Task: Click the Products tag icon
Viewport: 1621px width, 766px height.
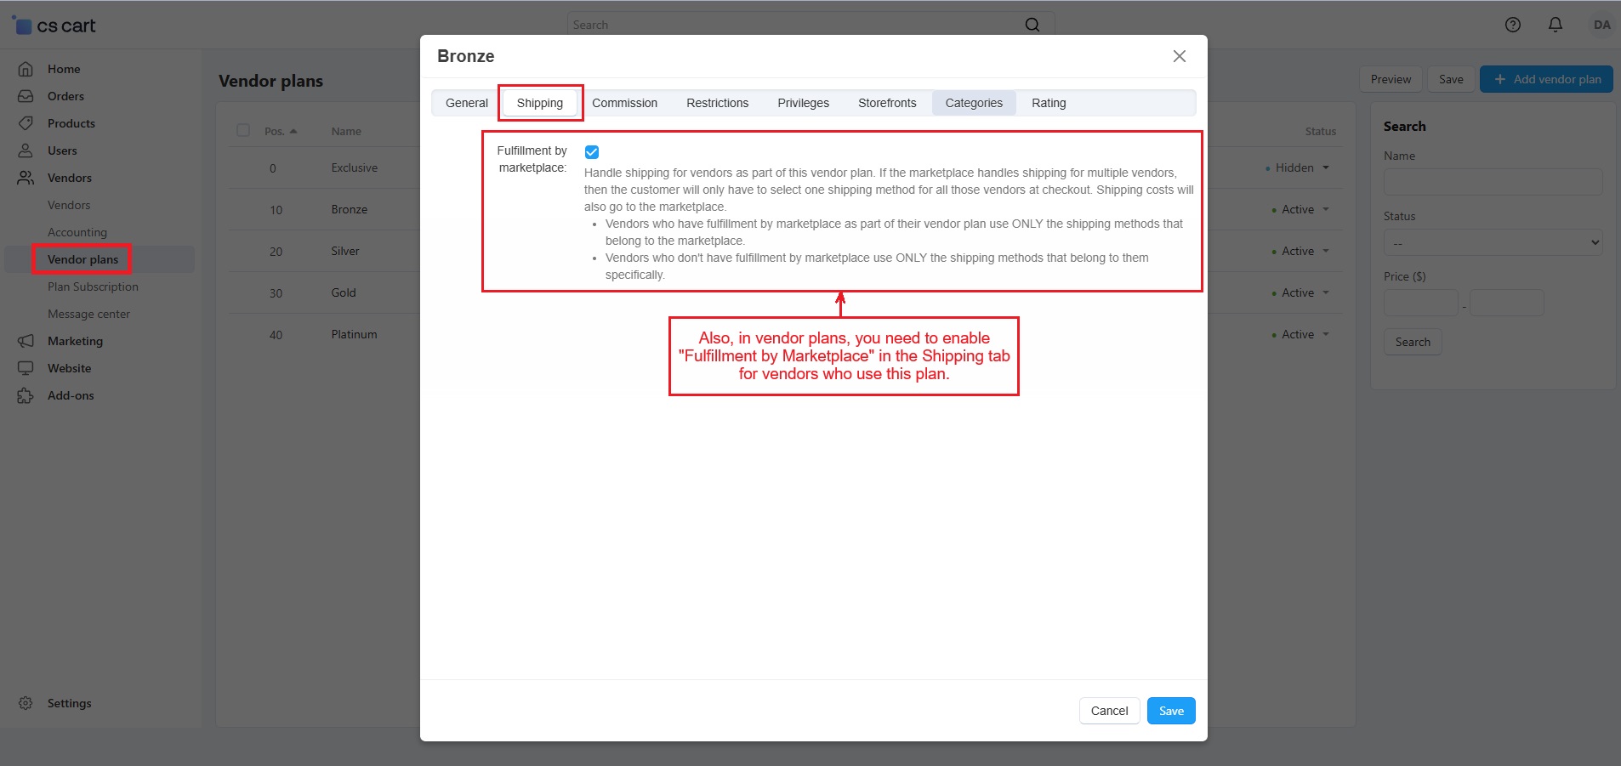Action: (26, 123)
